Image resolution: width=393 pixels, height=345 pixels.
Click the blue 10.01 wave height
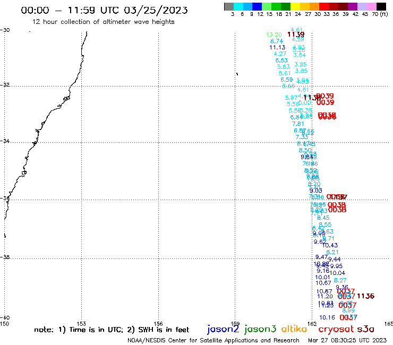tap(322, 277)
